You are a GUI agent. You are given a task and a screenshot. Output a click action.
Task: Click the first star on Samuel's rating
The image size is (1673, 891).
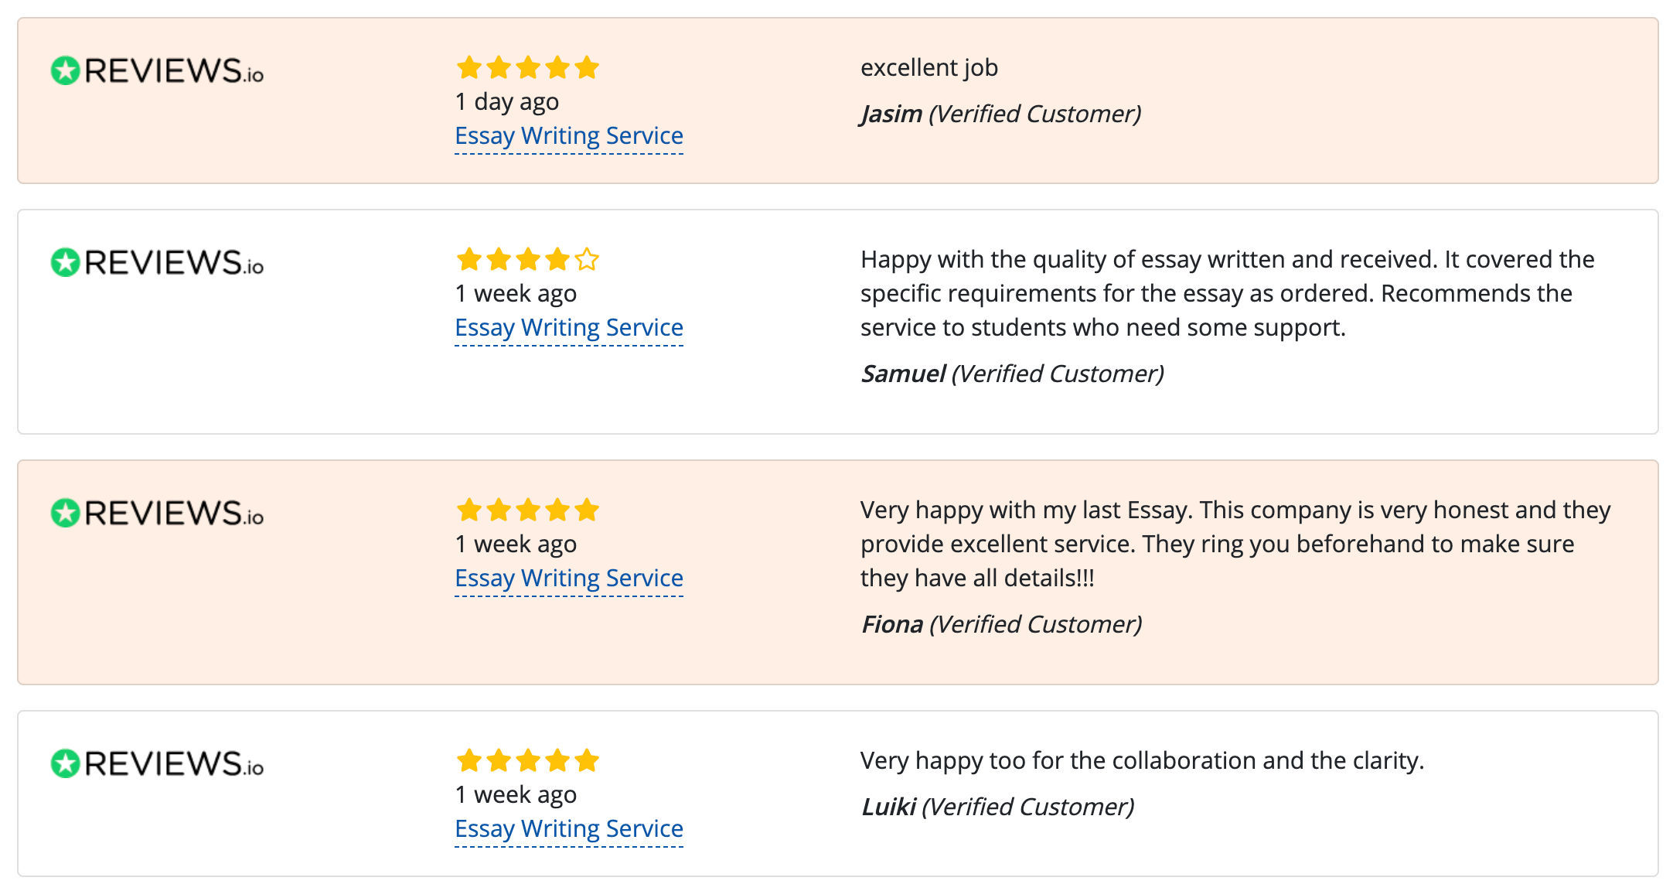[469, 260]
